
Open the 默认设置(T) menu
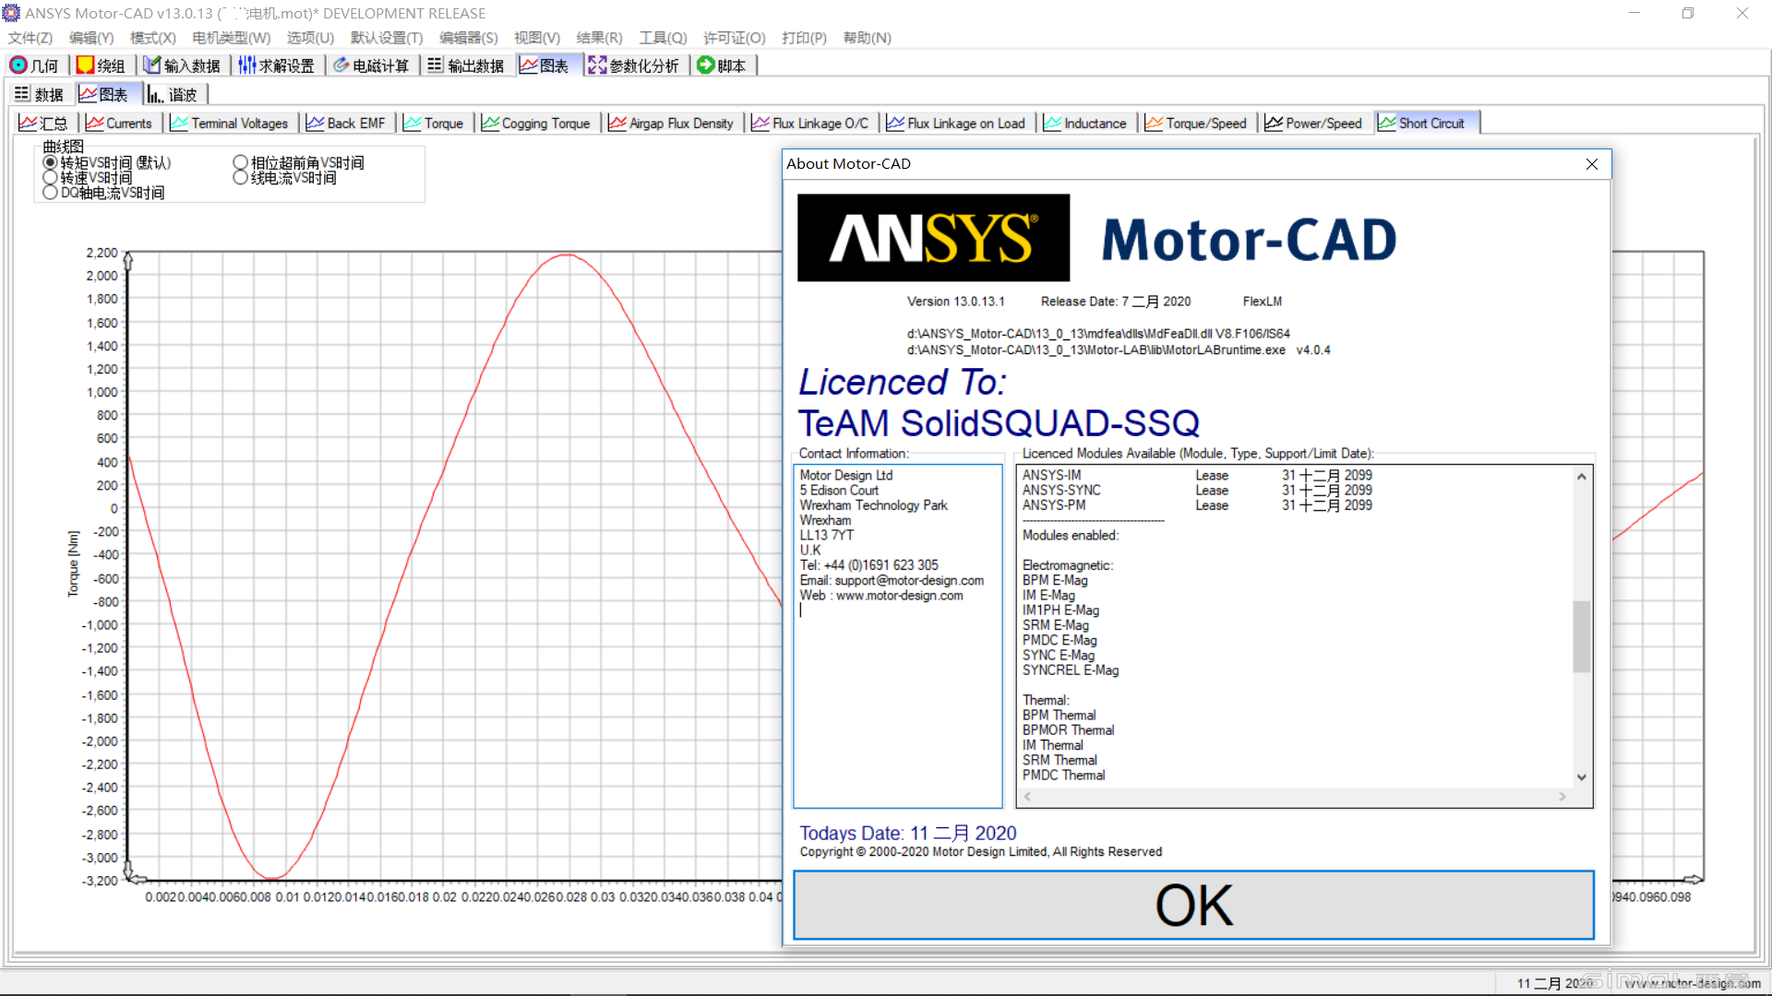387,38
